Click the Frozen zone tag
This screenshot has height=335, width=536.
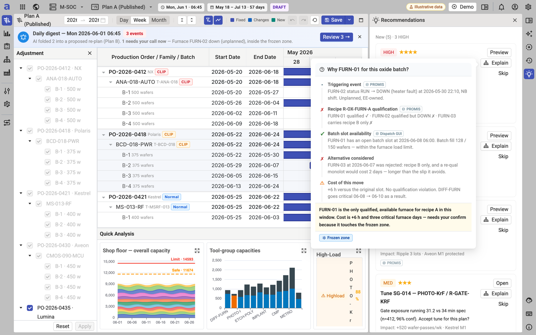336,238
